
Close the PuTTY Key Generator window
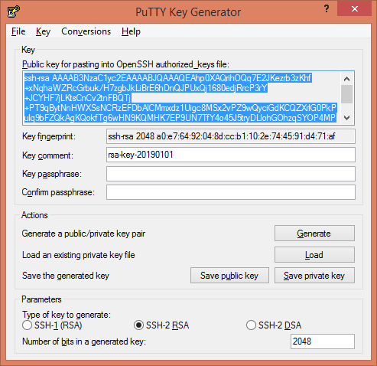(x=354, y=8)
